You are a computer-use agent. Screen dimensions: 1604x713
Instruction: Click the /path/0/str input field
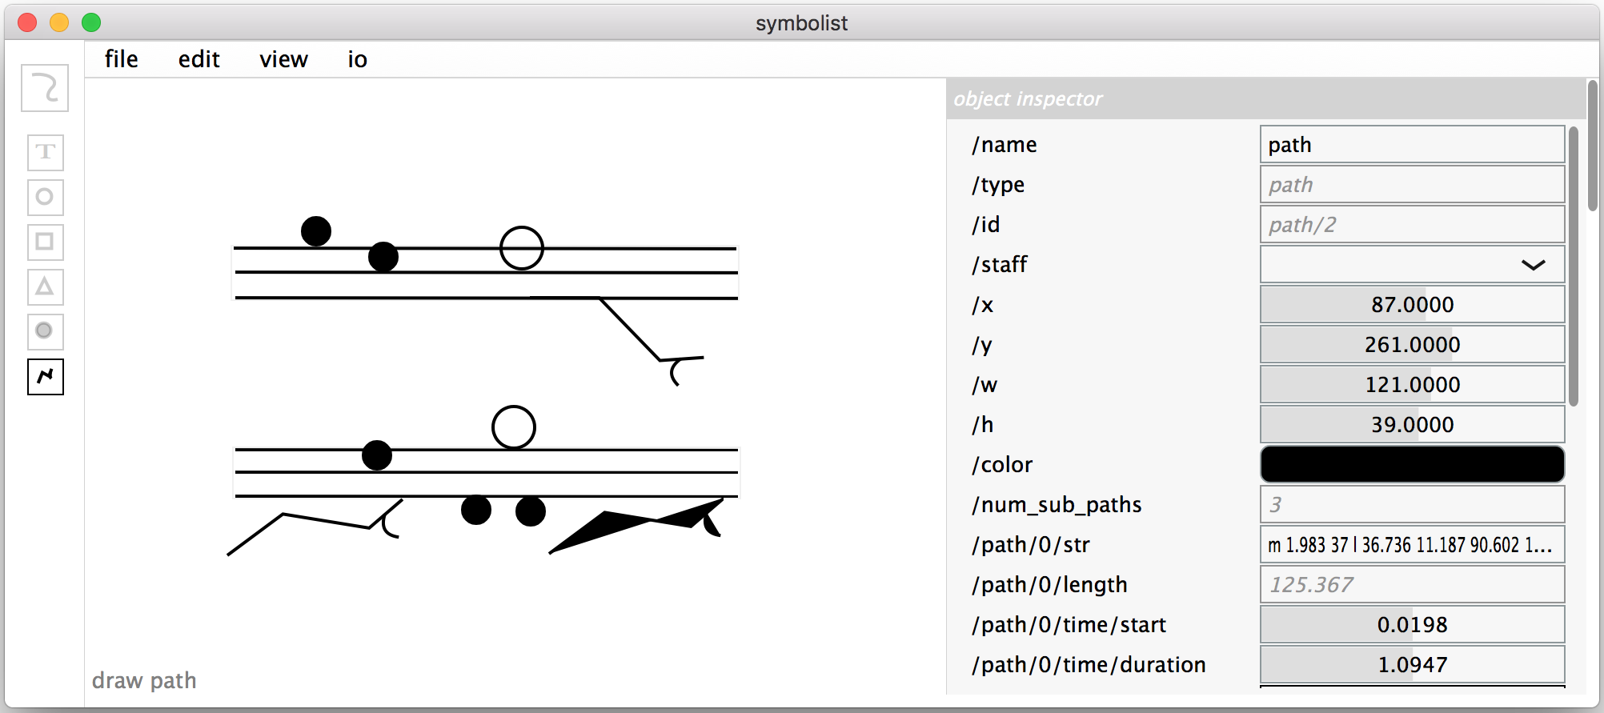1412,545
